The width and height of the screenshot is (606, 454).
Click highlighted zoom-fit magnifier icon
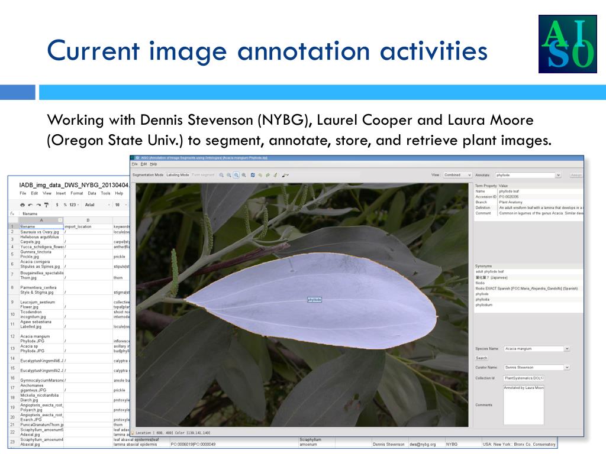tap(236, 175)
